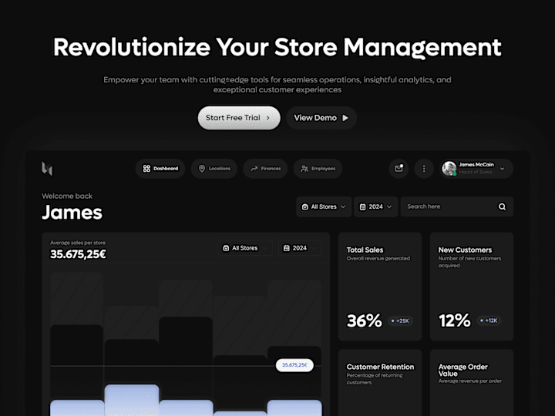Click the New Customers card title
The height and width of the screenshot is (416, 555).
[465, 250]
